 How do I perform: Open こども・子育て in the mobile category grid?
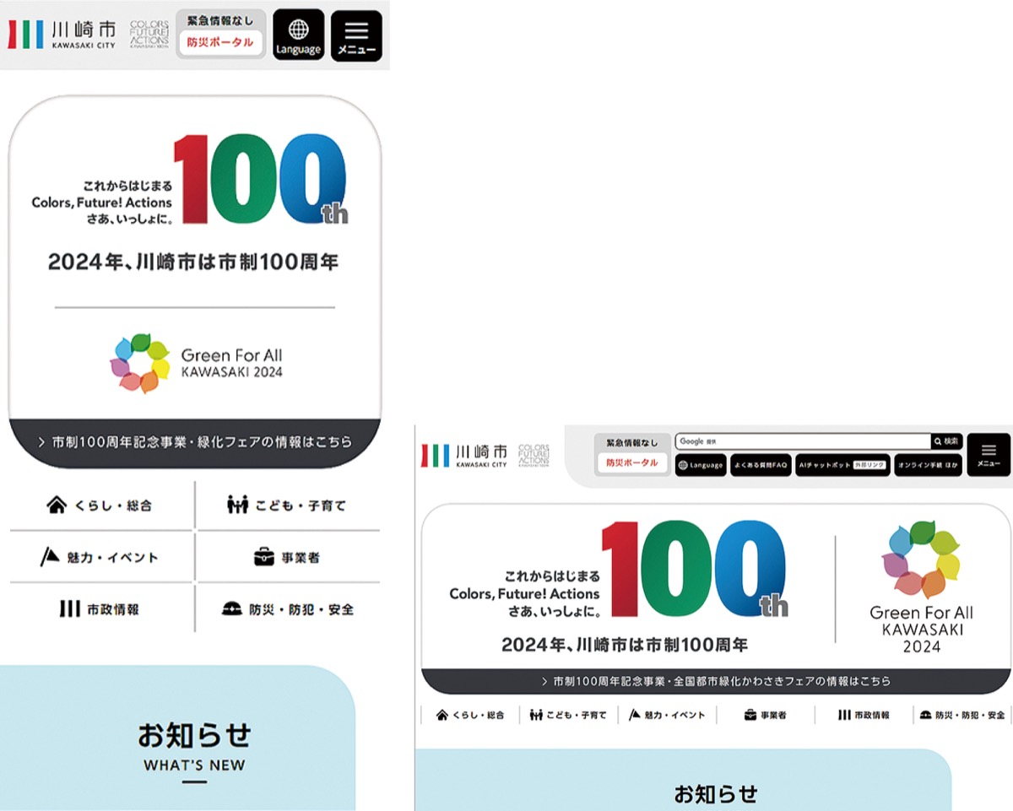pyautogui.click(x=287, y=506)
